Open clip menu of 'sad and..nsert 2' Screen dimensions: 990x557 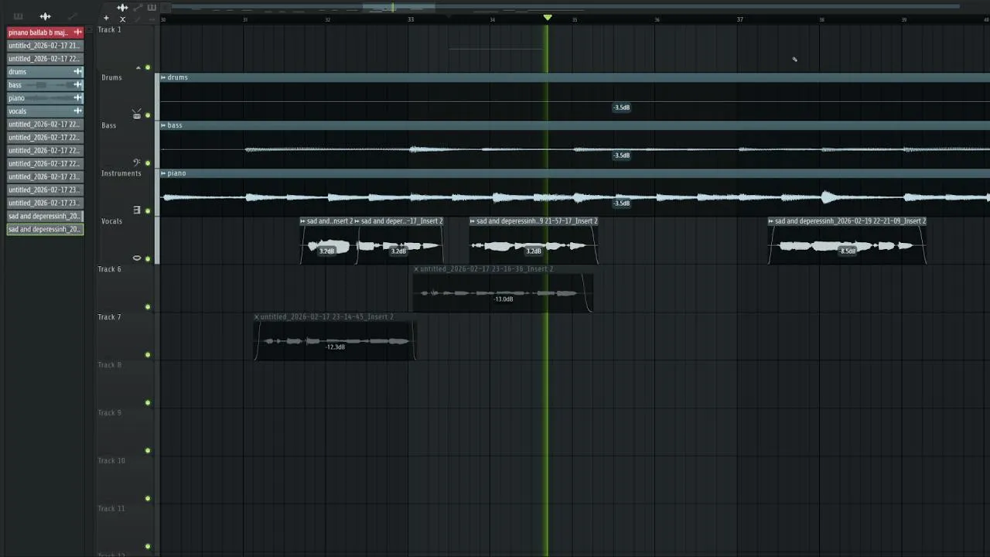coord(303,221)
